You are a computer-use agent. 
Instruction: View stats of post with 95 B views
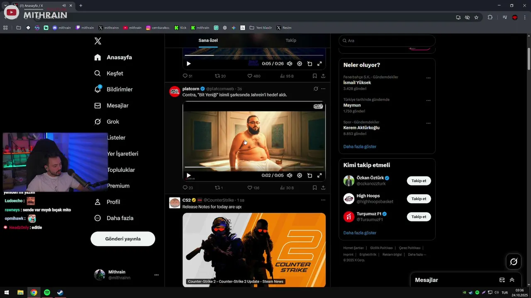[287, 76]
